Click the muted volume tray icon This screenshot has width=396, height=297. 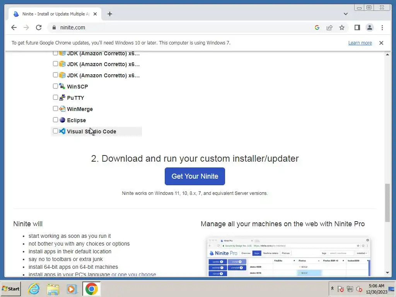tap(359, 288)
